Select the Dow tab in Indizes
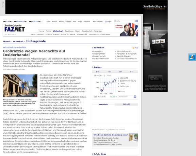The width and height of the screenshot is (196, 156). 120,72
